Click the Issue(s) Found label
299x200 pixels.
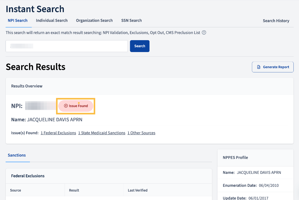click(x=25, y=133)
